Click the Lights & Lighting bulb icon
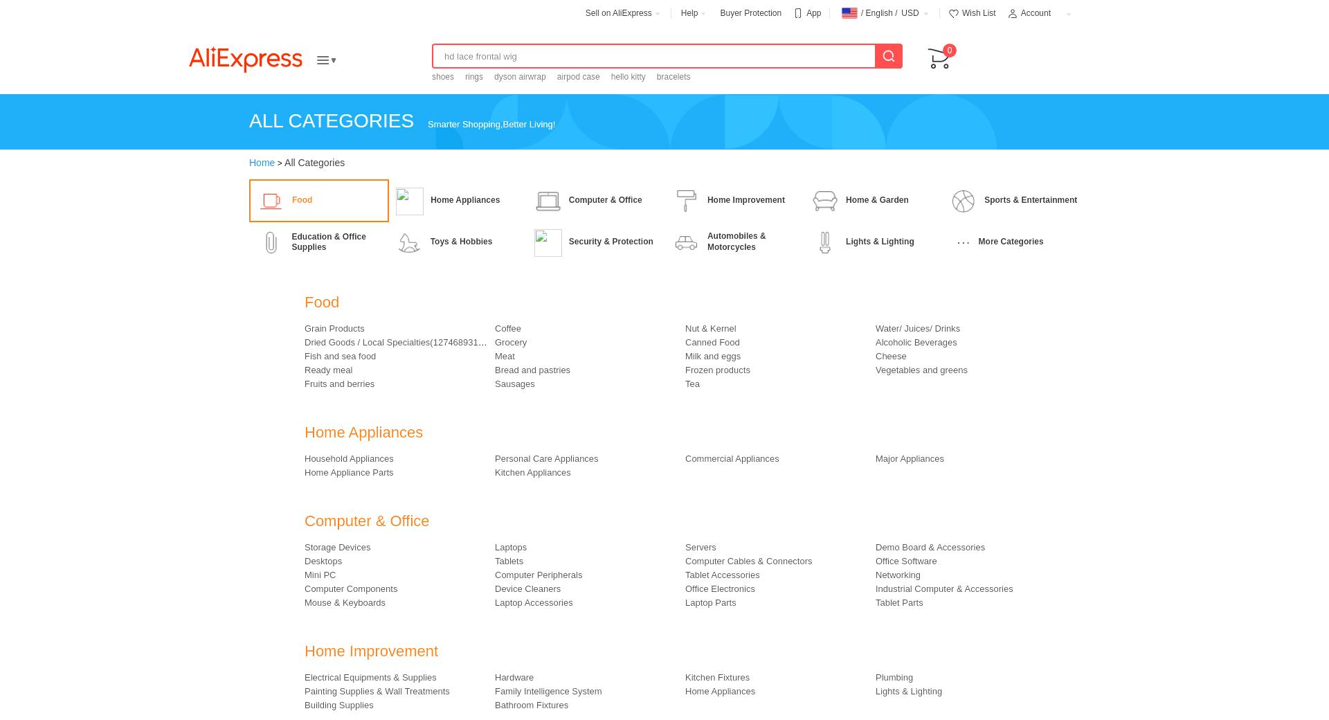 825,242
